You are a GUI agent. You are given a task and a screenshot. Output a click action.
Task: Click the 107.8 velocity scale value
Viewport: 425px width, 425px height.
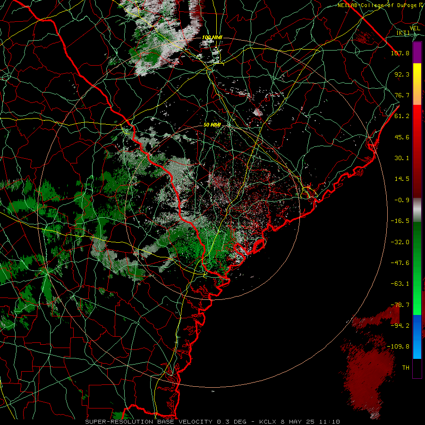[x=400, y=53]
